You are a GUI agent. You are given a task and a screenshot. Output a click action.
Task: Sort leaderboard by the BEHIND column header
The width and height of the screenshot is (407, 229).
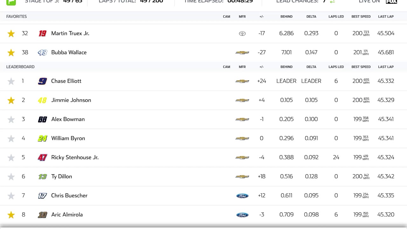(x=286, y=67)
